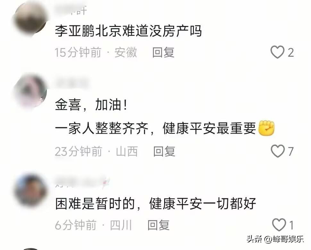Like the 李亚鹏北京 comment with heart icon
The height and width of the screenshot is (250, 311).
coord(277,52)
